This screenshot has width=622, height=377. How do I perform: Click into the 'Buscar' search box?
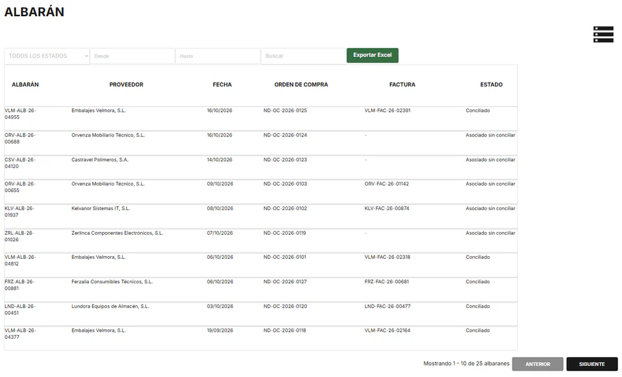[x=303, y=56]
